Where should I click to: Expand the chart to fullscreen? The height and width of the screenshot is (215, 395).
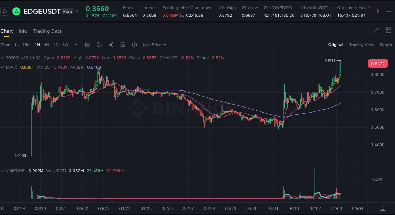pyautogui.click(x=376, y=31)
